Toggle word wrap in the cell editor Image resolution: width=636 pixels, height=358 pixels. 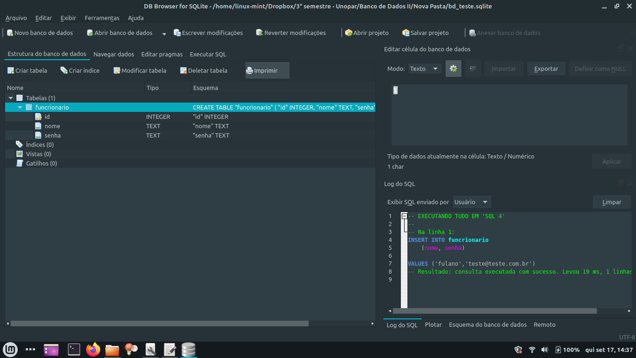(x=473, y=69)
